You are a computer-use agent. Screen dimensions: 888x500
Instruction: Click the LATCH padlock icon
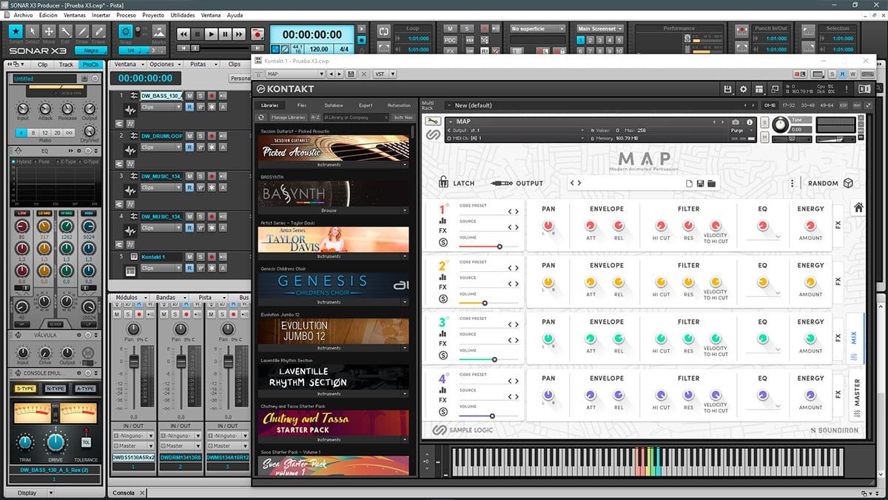click(443, 182)
